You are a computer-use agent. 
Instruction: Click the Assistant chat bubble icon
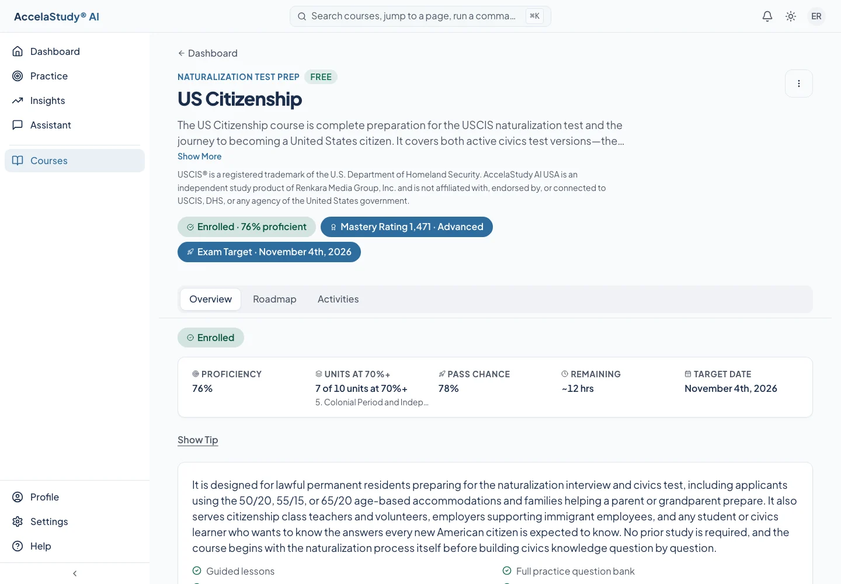click(18, 125)
